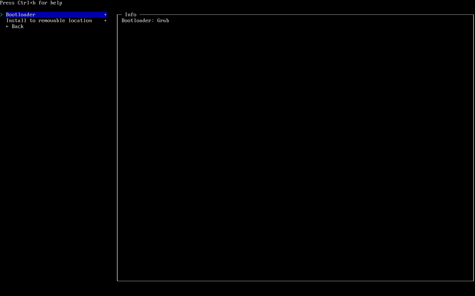Expand the plus indicator on the Bootloader row
The width and height of the screenshot is (475, 296).
(105, 15)
